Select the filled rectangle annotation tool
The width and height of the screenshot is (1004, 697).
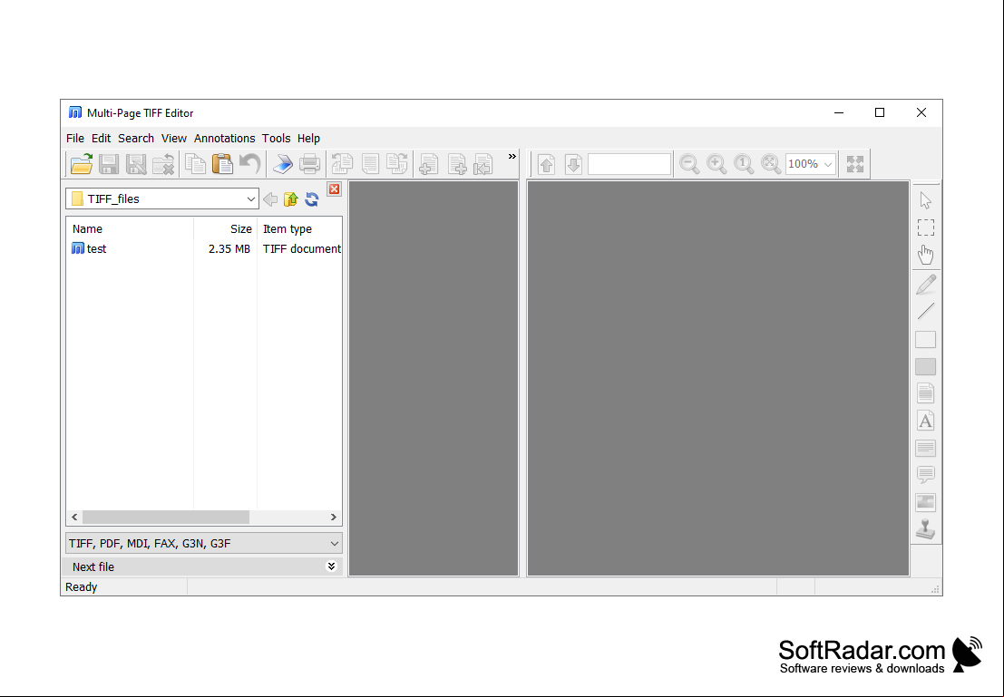(925, 367)
